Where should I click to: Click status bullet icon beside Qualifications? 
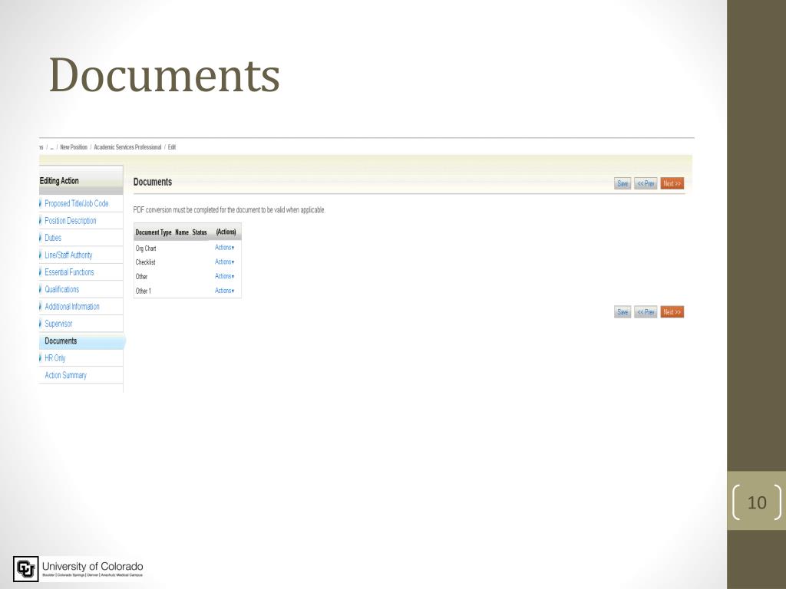coord(40,289)
